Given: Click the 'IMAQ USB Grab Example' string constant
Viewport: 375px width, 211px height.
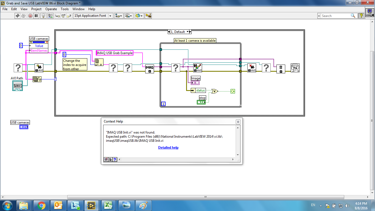Looking at the screenshot, I should (115, 53).
